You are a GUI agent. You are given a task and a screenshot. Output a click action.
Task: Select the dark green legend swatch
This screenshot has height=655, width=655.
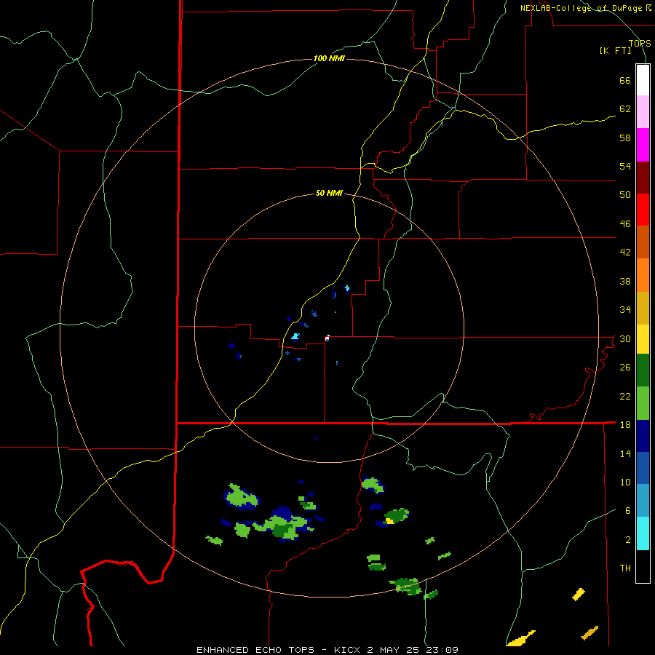643,370
